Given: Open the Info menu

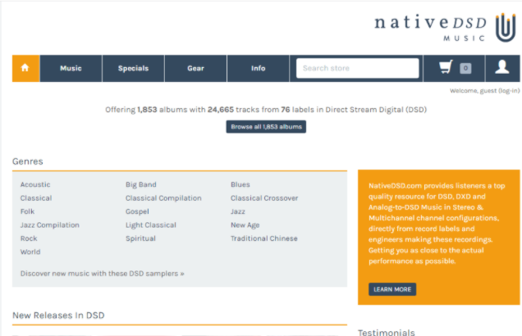Looking at the screenshot, I should click(258, 68).
